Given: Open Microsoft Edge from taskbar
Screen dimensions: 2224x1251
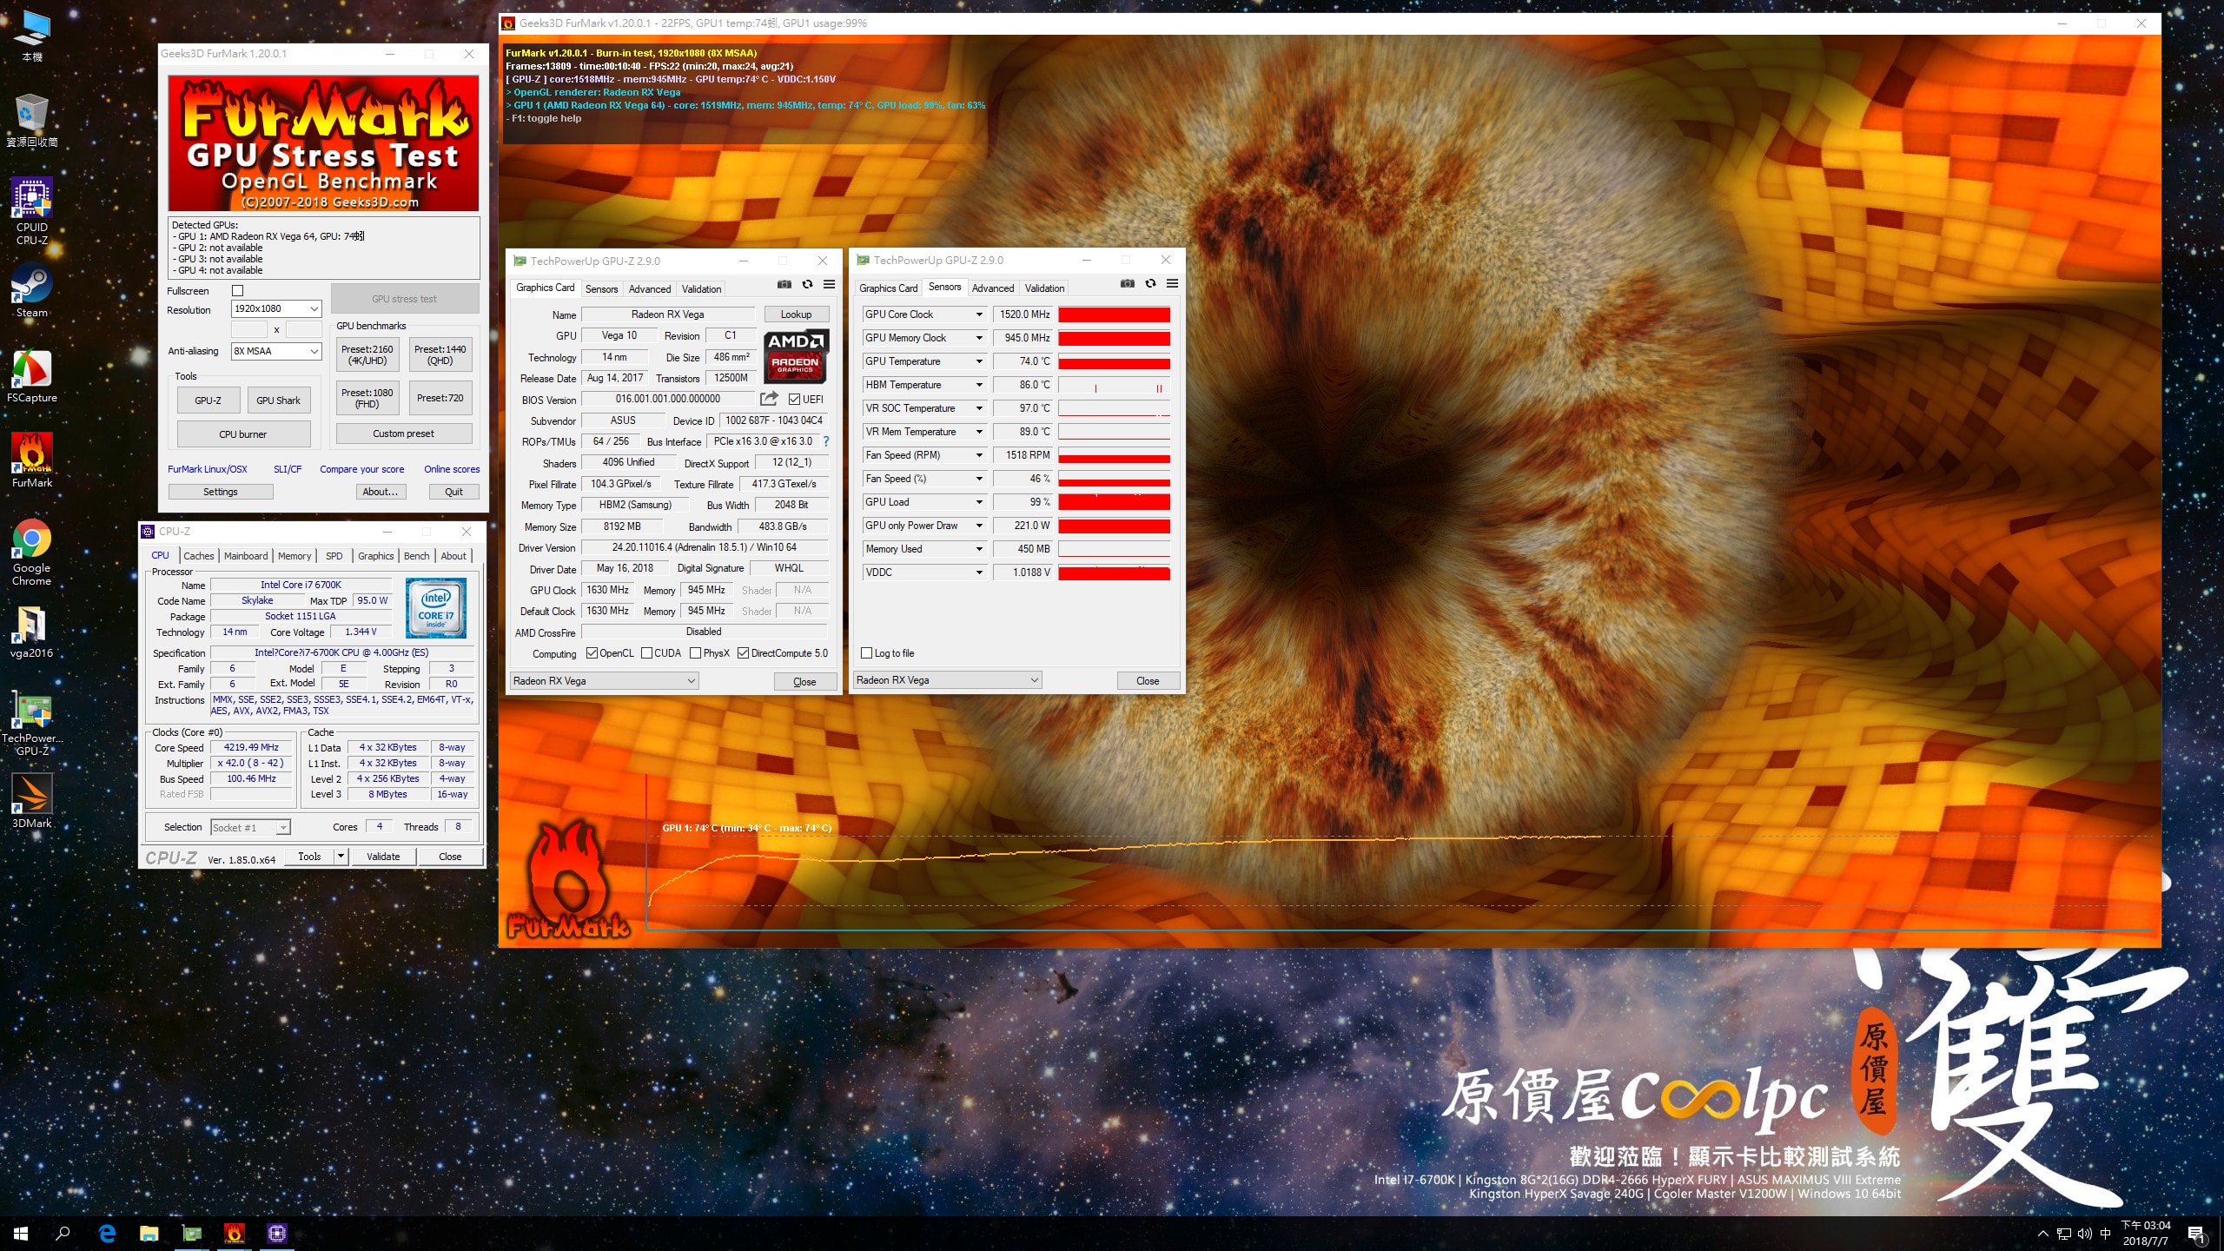Looking at the screenshot, I should pos(107,1234).
